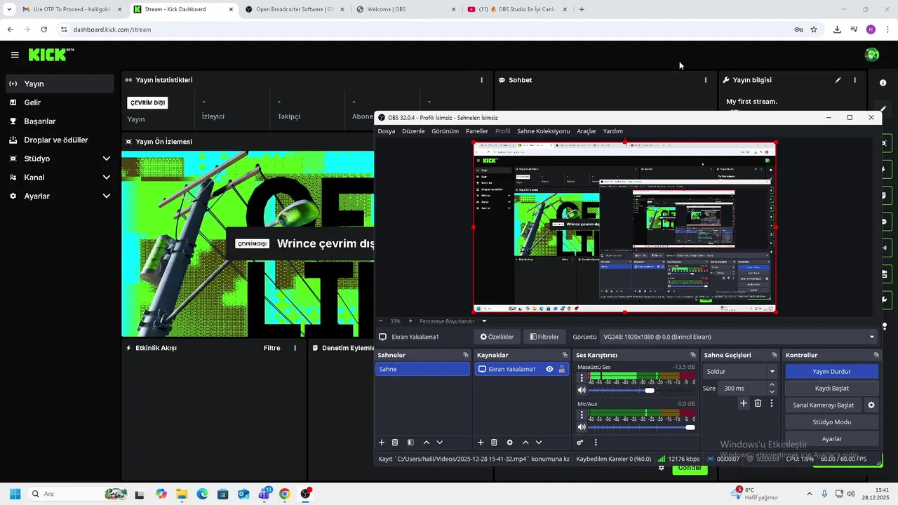The height and width of the screenshot is (505, 898).
Task: Mute Mic/Aux audio
Action: point(582,427)
